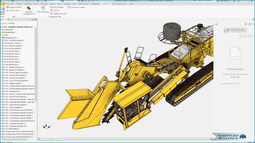Click the model browser search icon
Screen dimensions: 255x143
click(x=33, y=19)
